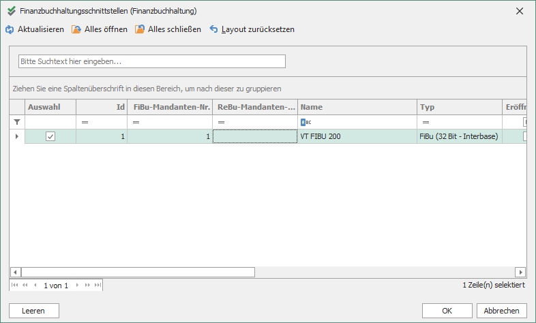Click next page navigator button
This screenshot has height=323, width=536.
(87, 285)
